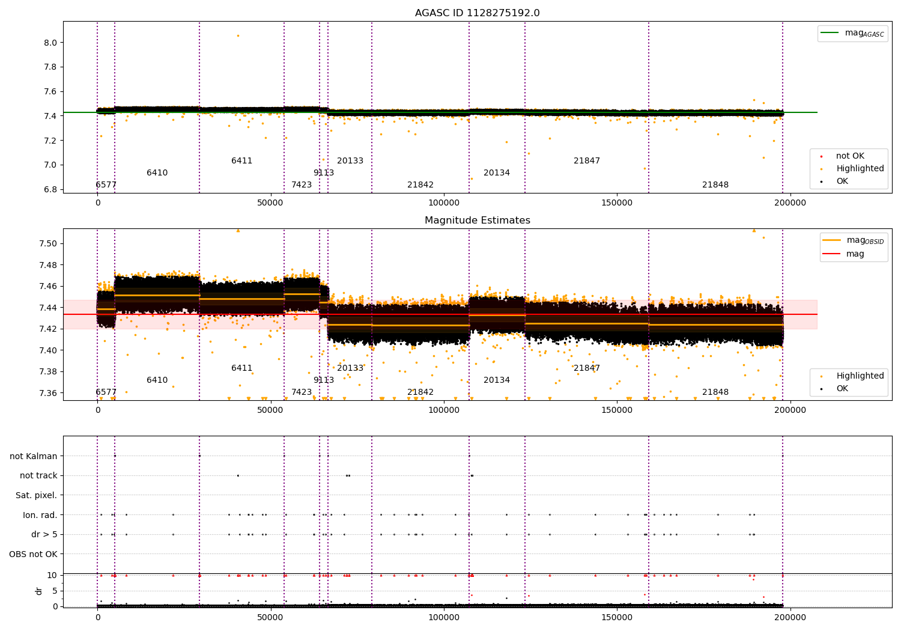The image size is (901, 631).
Task: Click OBSID label 21842 in Magnitude Estimates plot
Action: [420, 392]
